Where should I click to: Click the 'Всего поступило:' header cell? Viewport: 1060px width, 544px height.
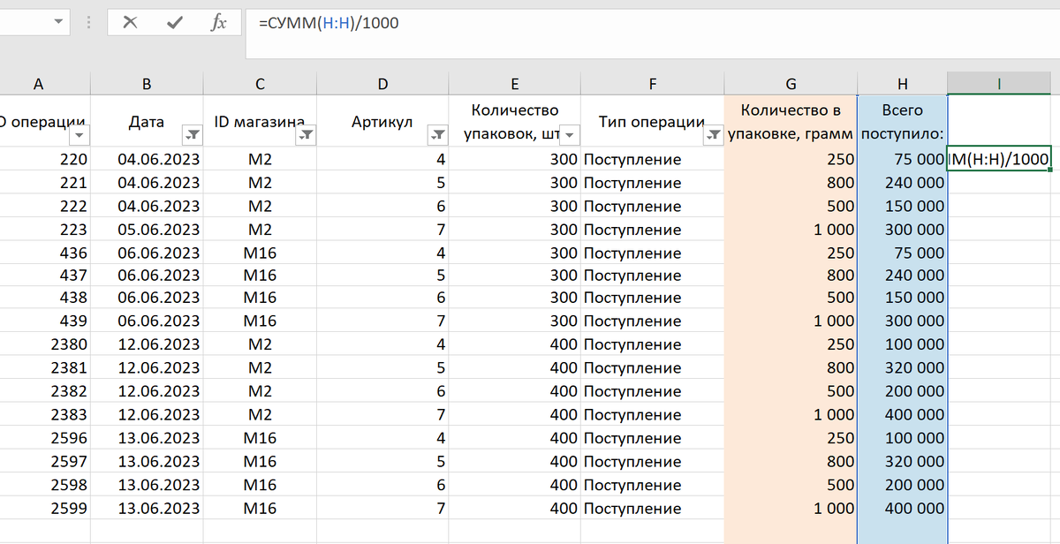[x=903, y=122]
